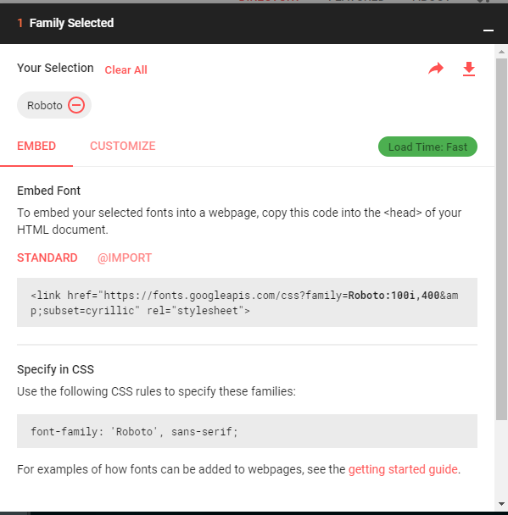The height and width of the screenshot is (515, 508).
Task: Download the selected font family
Action: tap(469, 69)
